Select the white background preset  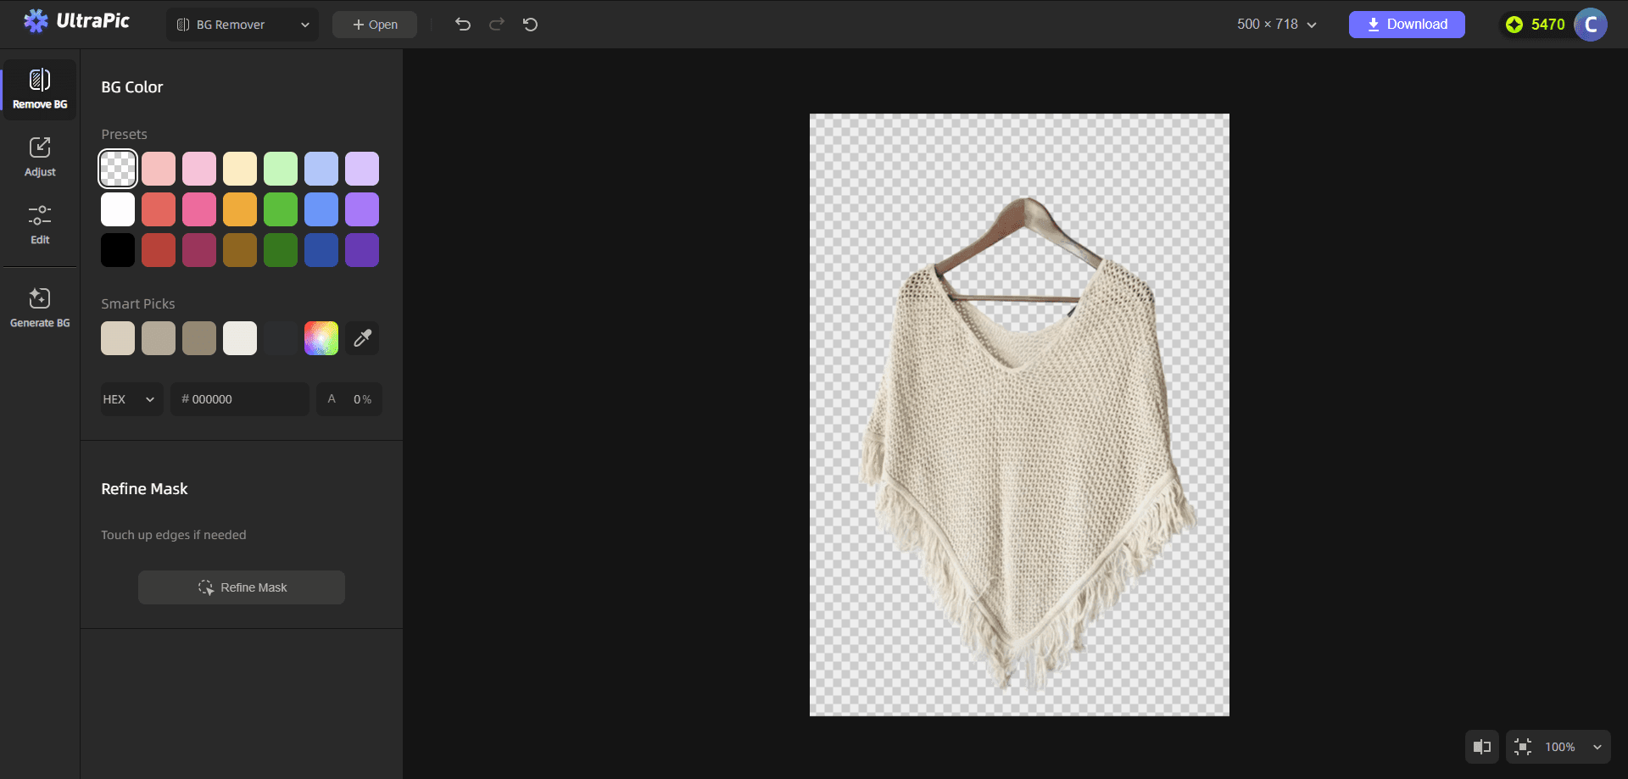[118, 209]
